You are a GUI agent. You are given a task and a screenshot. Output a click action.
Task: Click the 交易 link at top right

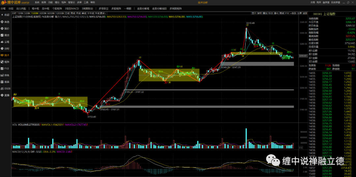pos(312,3)
